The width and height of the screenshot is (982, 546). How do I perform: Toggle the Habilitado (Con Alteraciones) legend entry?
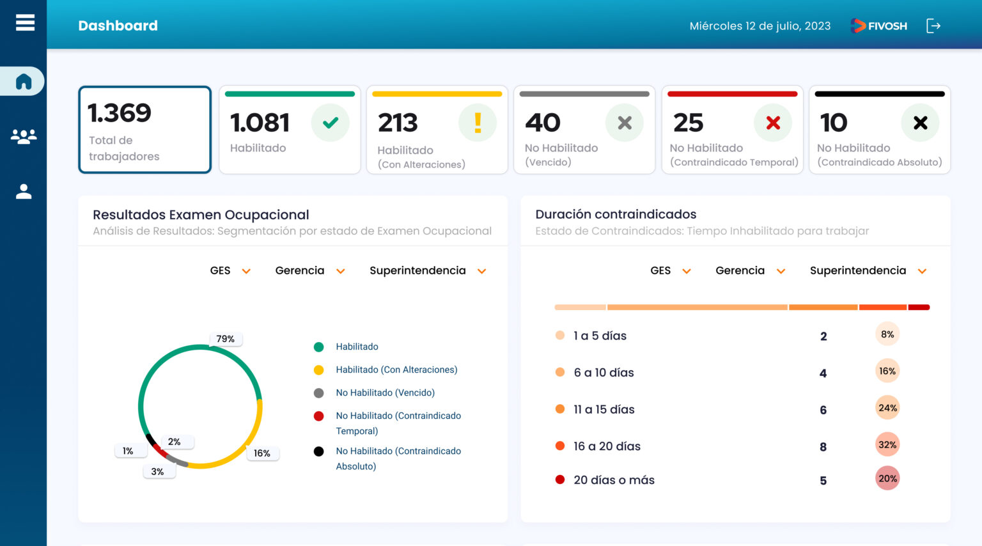click(x=396, y=370)
